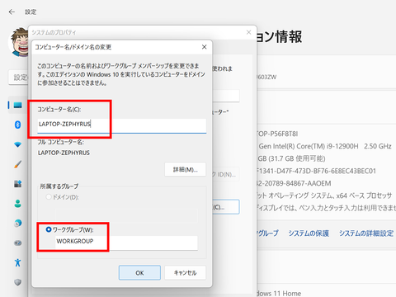The height and width of the screenshot is (297, 396).
Task: Open Privacy & security shield icon
Action: click(x=17, y=282)
